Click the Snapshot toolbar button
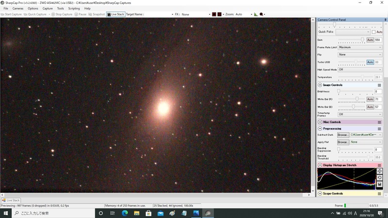 [x=97, y=15]
